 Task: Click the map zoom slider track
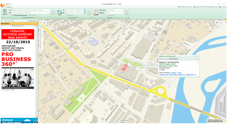coord(41,40)
